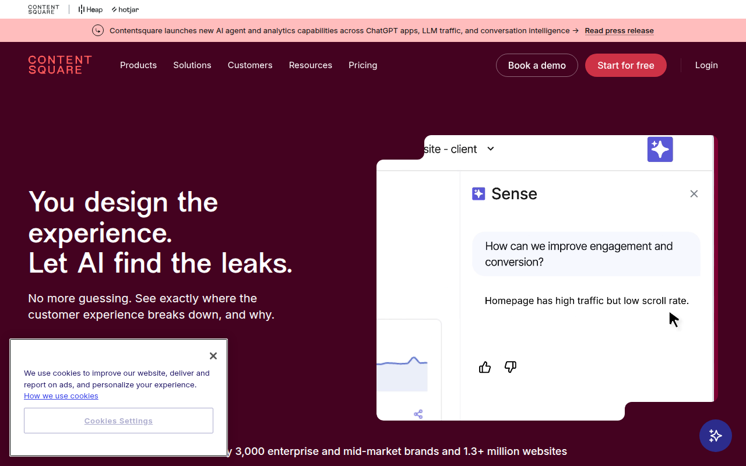Open the Read press release link
Image resolution: width=746 pixels, height=466 pixels.
pyautogui.click(x=620, y=31)
